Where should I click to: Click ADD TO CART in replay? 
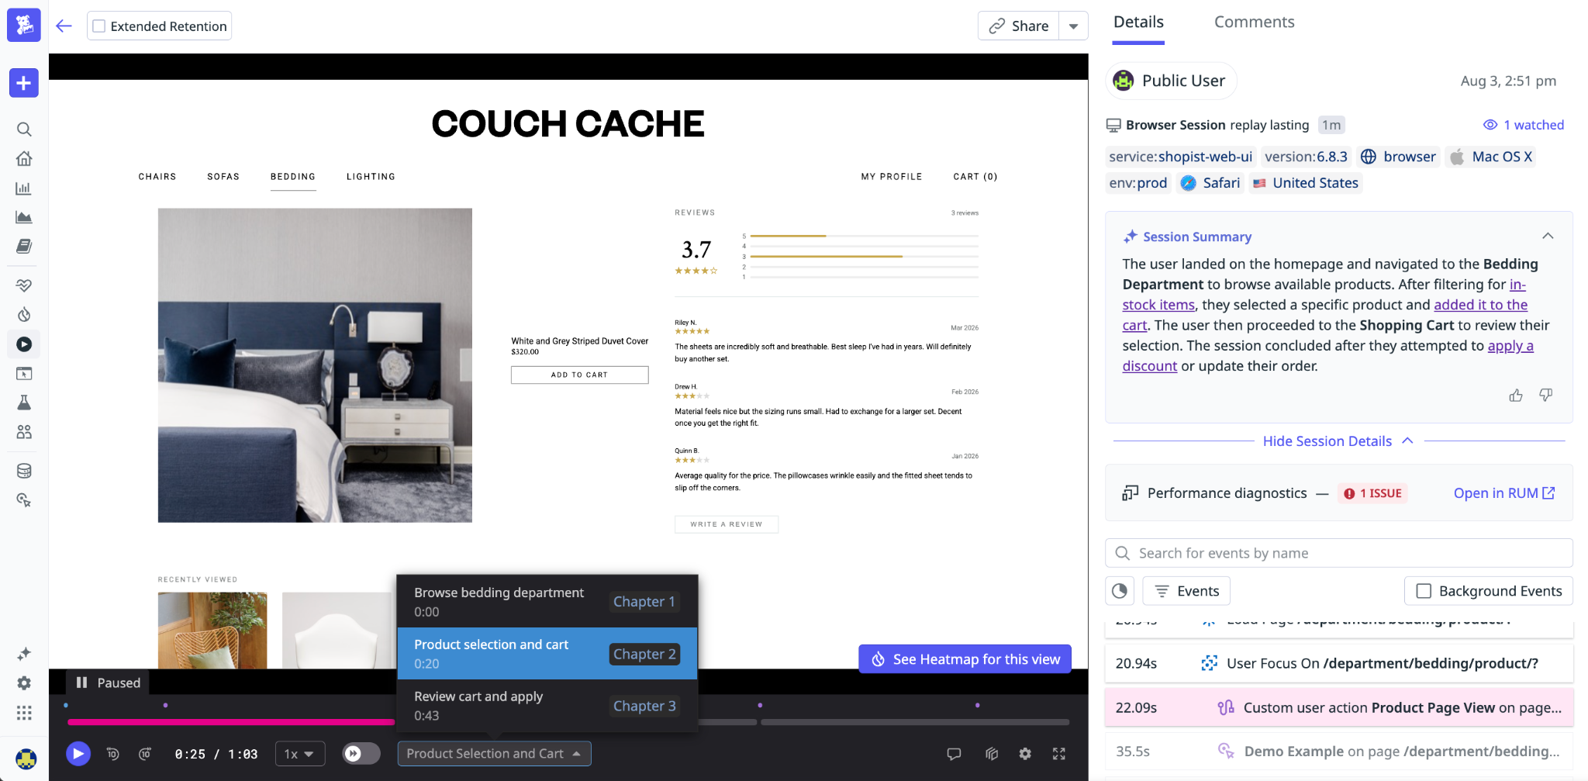[579, 375]
